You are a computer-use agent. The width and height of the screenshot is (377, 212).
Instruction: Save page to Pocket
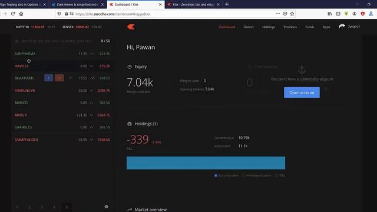coord(285,14)
